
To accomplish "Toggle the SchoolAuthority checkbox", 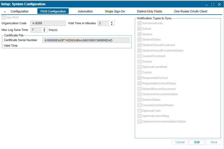I will tap(139, 23).
